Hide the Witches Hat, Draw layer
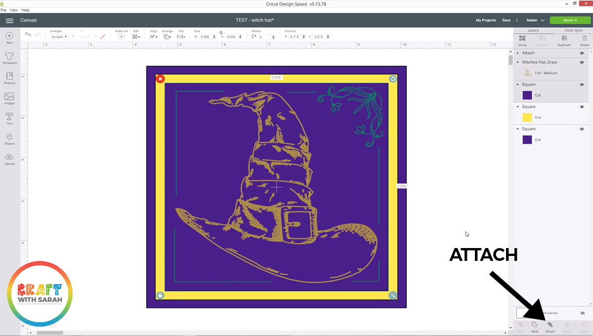The height and width of the screenshot is (336, 593). [582, 62]
